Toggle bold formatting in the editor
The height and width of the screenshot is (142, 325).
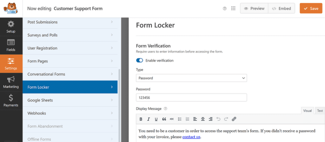pyautogui.click(x=141, y=119)
